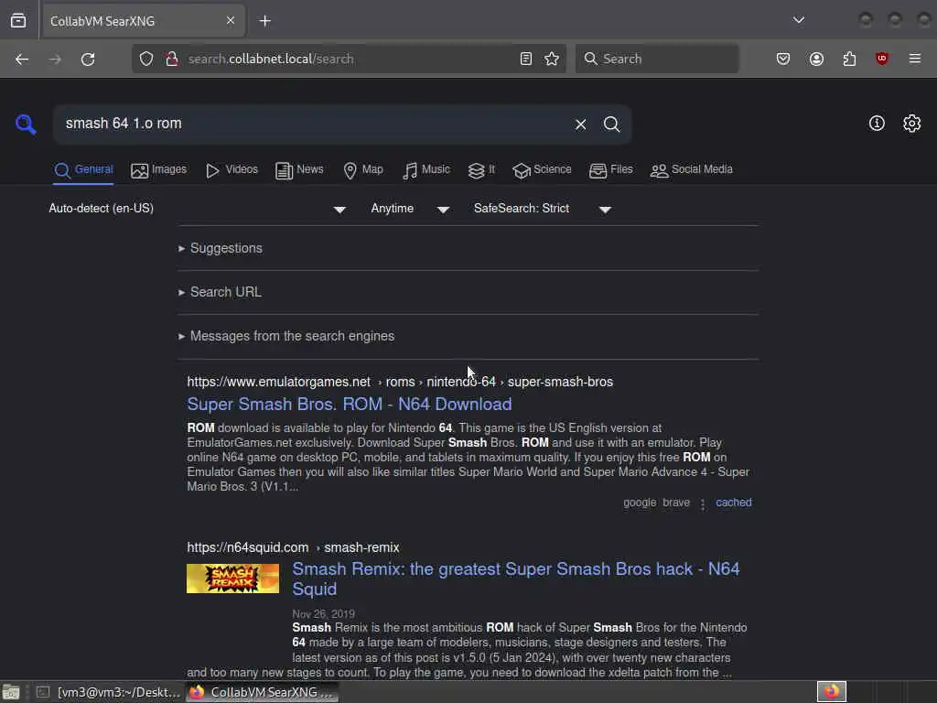This screenshot has height=703, width=937.
Task: Open the Firefox account icon
Action: pos(816,59)
